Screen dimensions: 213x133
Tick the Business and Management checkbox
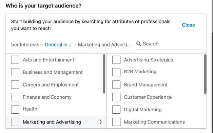15,72
